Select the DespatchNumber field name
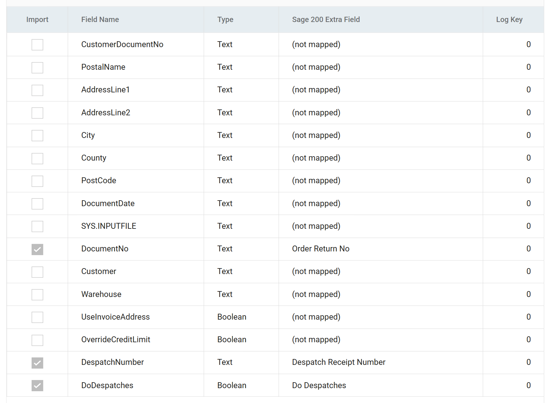Viewport: 550px width, 403px height. point(112,362)
